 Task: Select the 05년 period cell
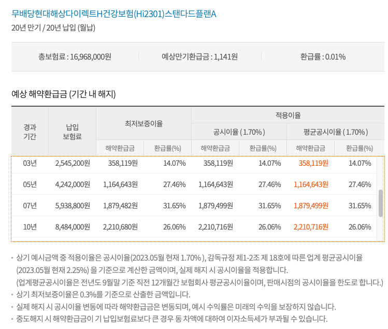coord(30,184)
